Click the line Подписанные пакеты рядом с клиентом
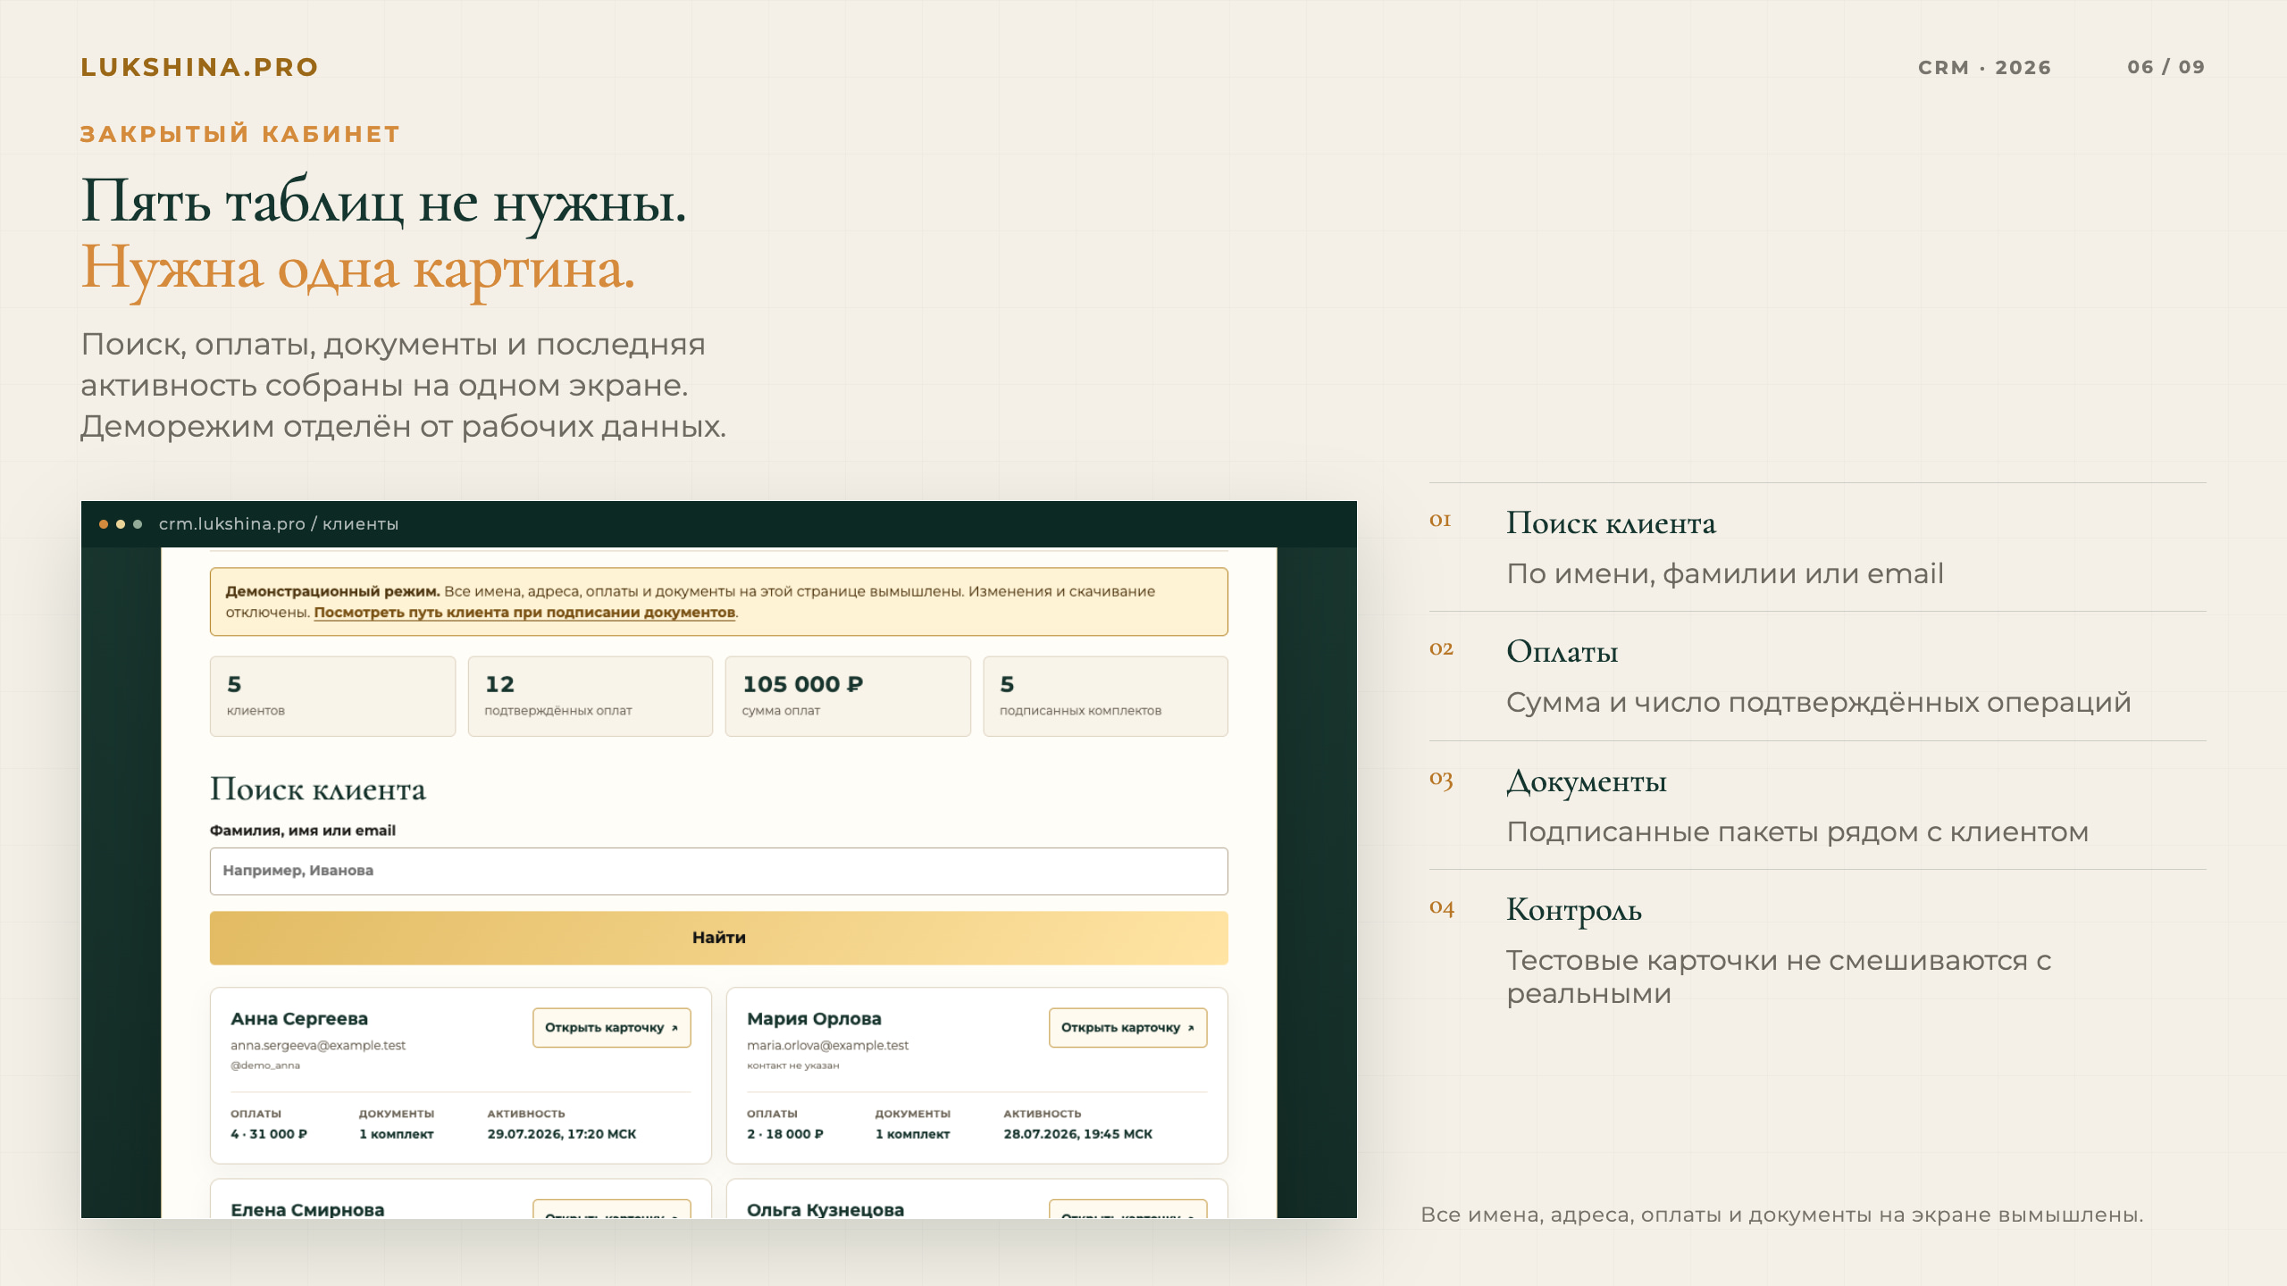 pos(1797,832)
